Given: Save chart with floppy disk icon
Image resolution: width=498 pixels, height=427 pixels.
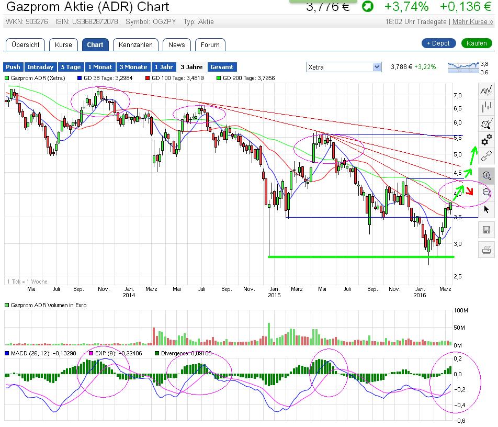Looking at the screenshot, I should (x=486, y=230).
